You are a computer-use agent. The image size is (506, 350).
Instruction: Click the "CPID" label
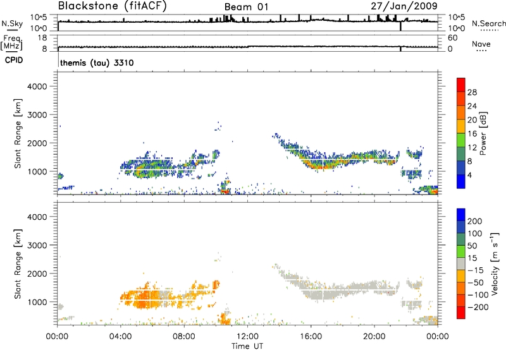click(14, 60)
